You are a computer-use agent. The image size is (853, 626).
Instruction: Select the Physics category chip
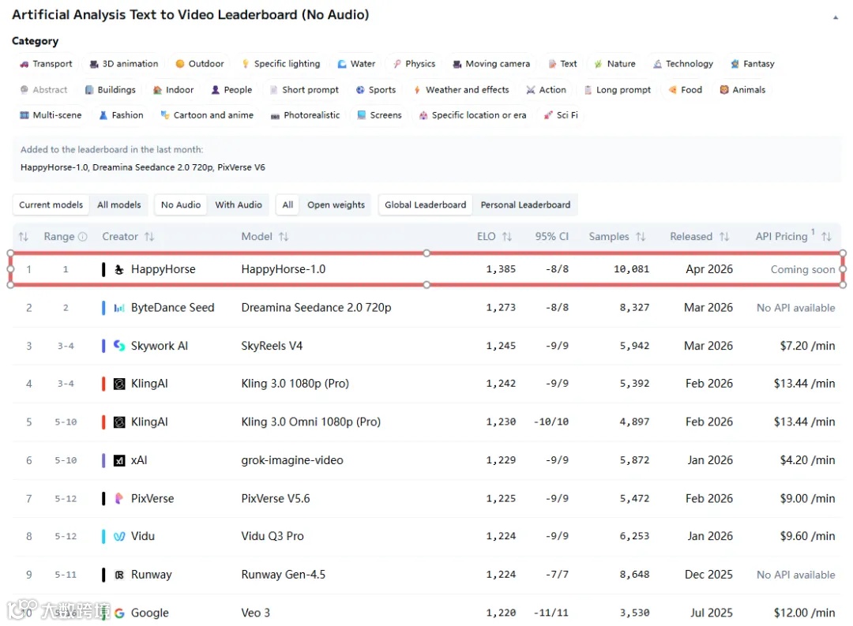[x=415, y=64]
